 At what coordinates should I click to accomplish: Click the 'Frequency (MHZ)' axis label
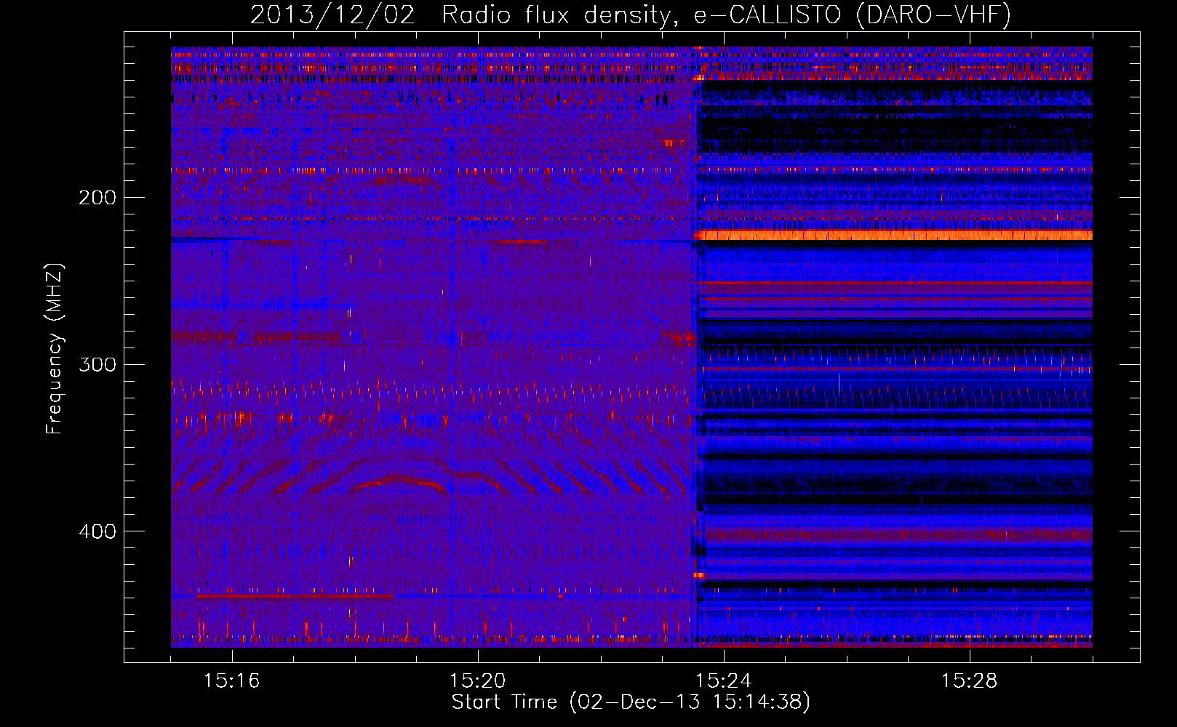(55, 348)
